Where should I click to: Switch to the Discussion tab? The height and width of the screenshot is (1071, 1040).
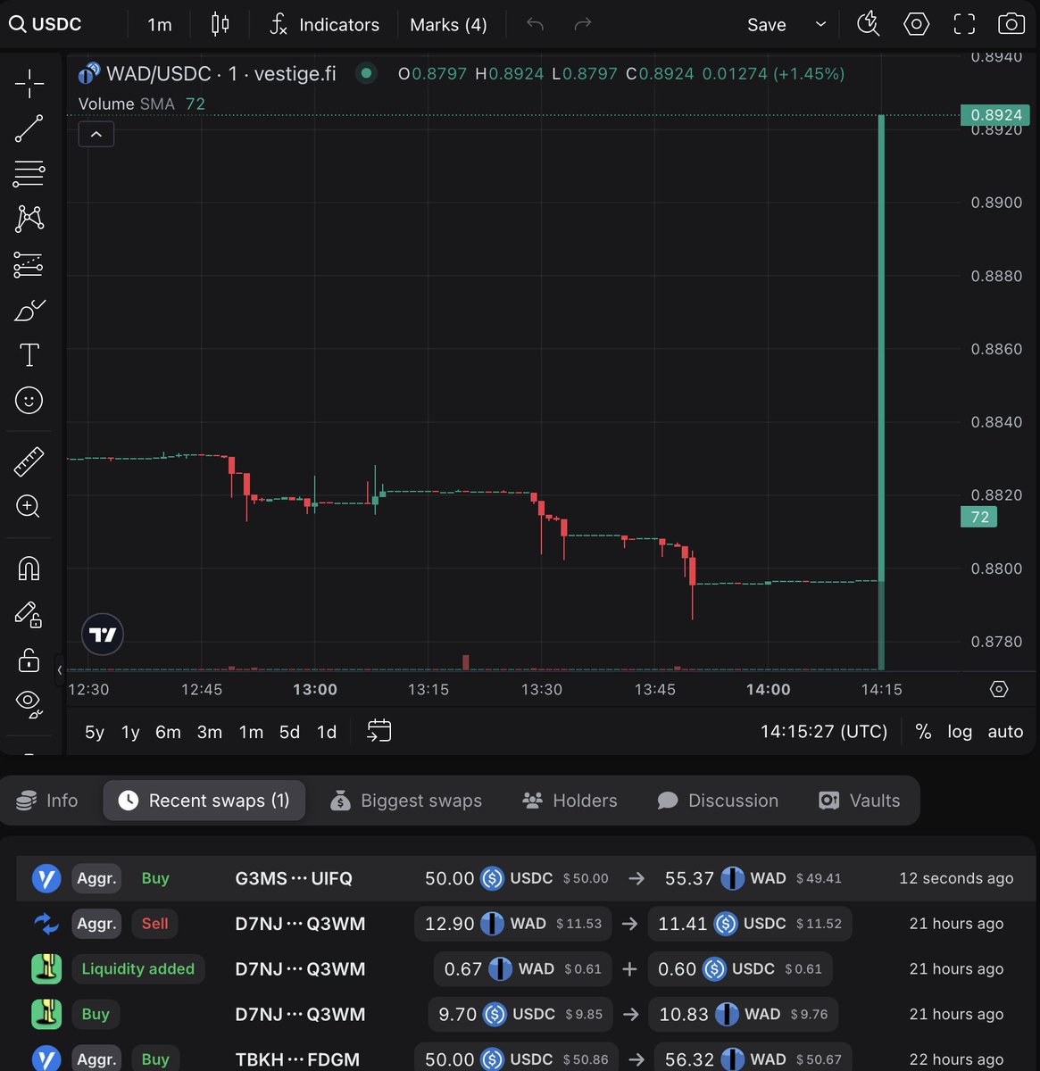tap(718, 801)
